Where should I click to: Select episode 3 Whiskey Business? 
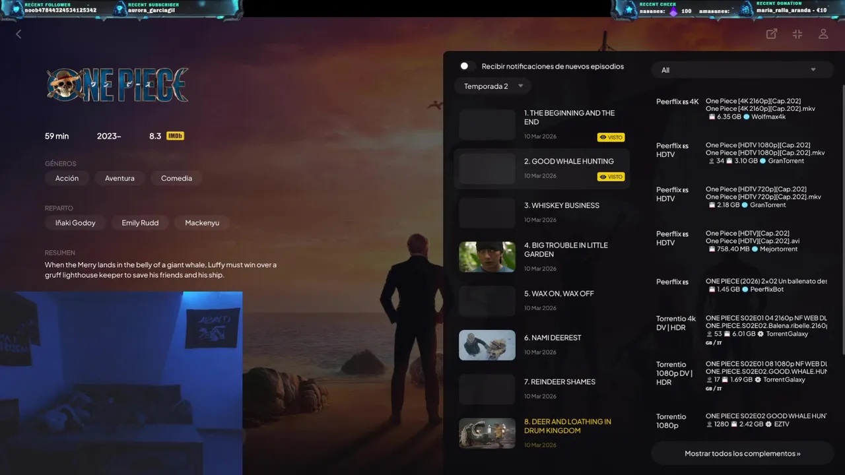[541, 212]
